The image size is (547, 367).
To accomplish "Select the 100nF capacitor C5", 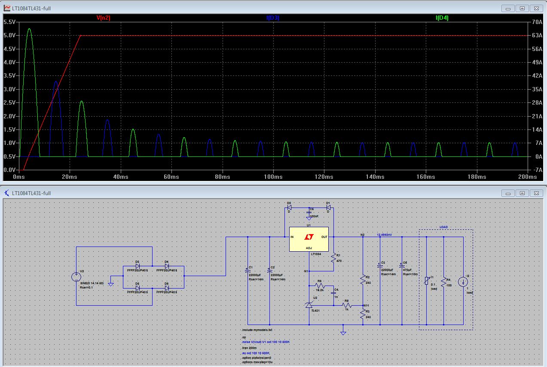I will coord(309,212).
